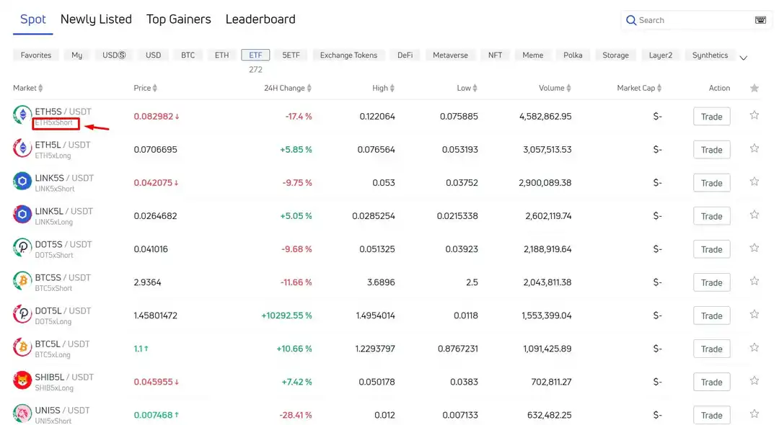Viewport: 779px width, 425px height.
Task: Click Trade for the DOT5L pair
Action: pos(711,315)
